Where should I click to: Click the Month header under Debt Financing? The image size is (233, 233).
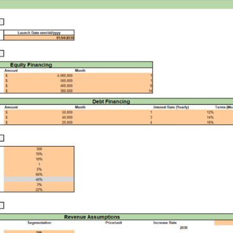(x=80, y=107)
